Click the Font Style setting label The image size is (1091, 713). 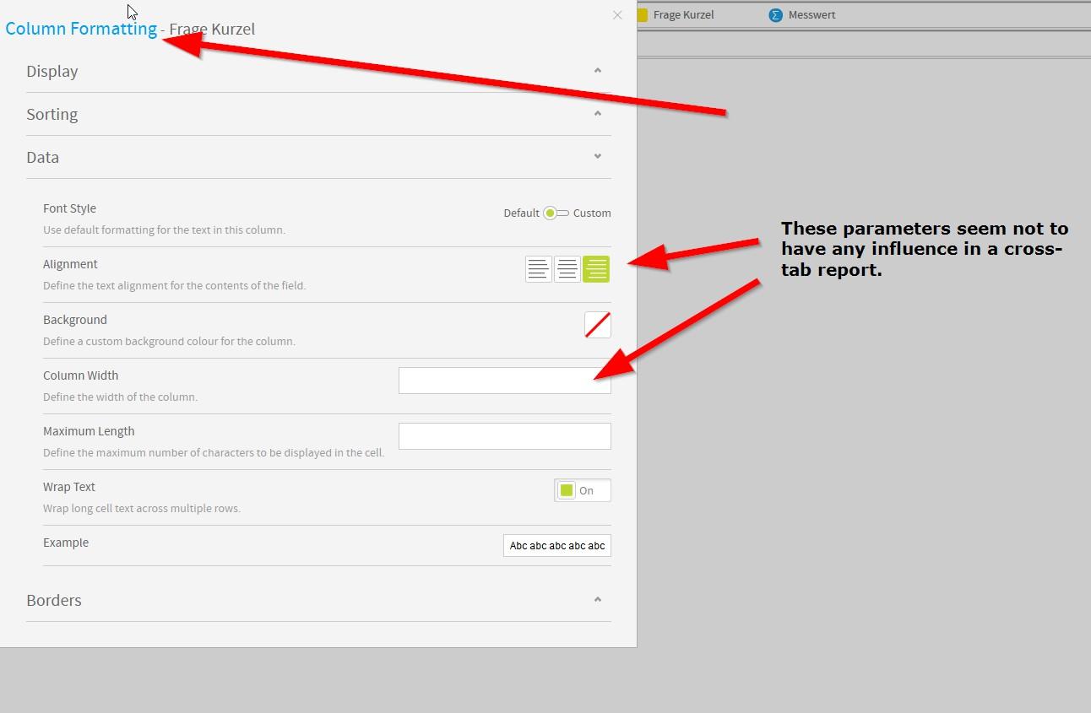pos(69,208)
